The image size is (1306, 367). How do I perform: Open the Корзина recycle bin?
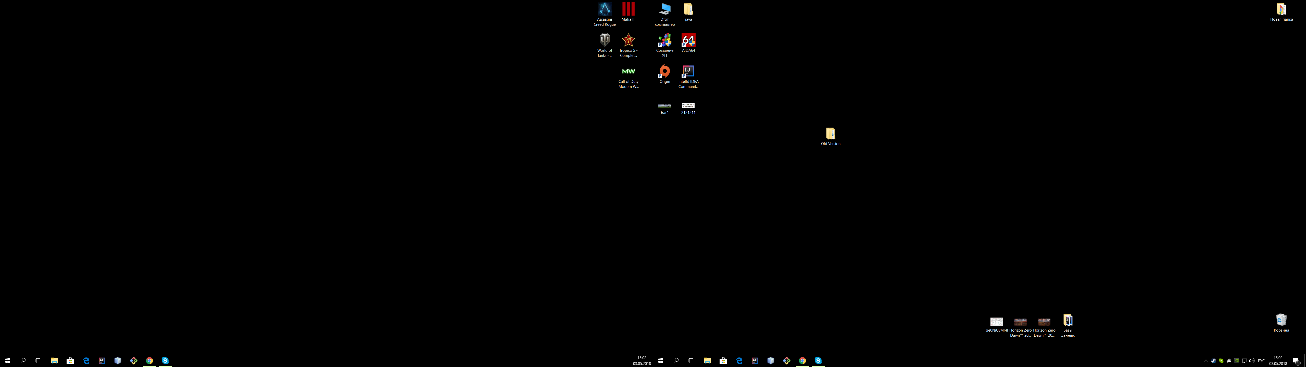click(1281, 320)
